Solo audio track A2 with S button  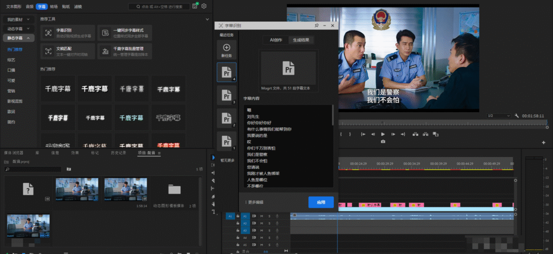coord(268,223)
